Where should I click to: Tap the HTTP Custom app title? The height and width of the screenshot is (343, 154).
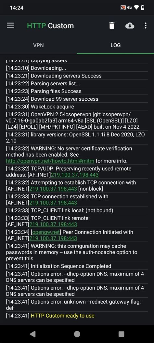point(50,26)
